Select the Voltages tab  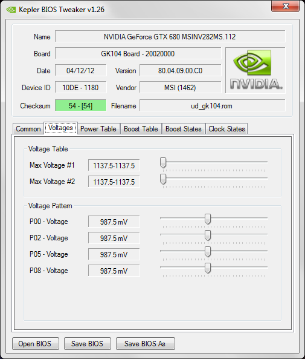(x=60, y=128)
